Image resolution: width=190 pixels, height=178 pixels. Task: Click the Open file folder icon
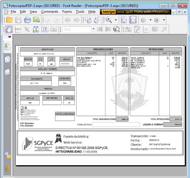coord(10,20)
